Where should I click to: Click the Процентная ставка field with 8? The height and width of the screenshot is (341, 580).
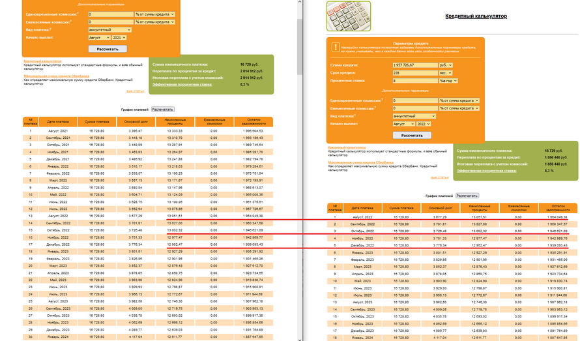[x=415, y=81]
